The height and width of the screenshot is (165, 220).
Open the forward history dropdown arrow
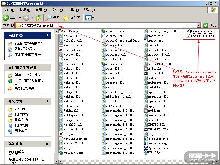tap(32, 18)
